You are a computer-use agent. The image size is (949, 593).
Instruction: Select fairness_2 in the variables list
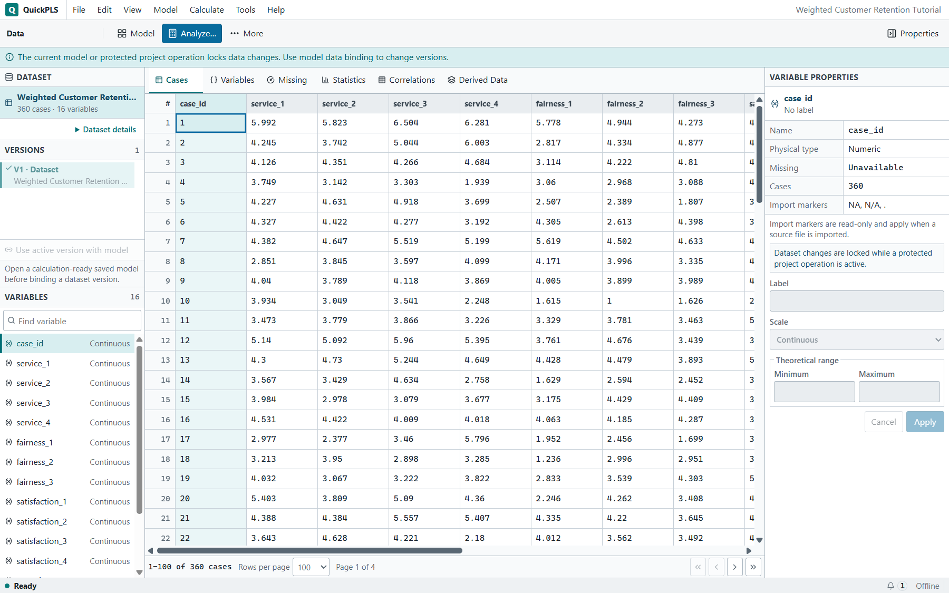pos(67,462)
